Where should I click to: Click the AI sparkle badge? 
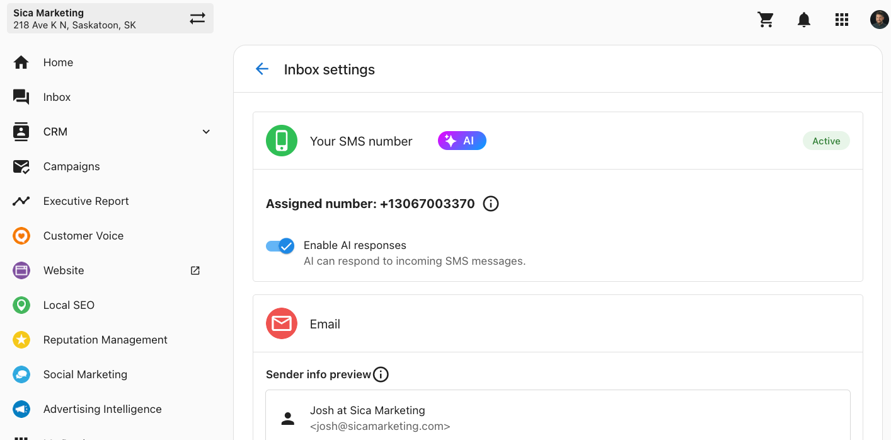(x=462, y=141)
